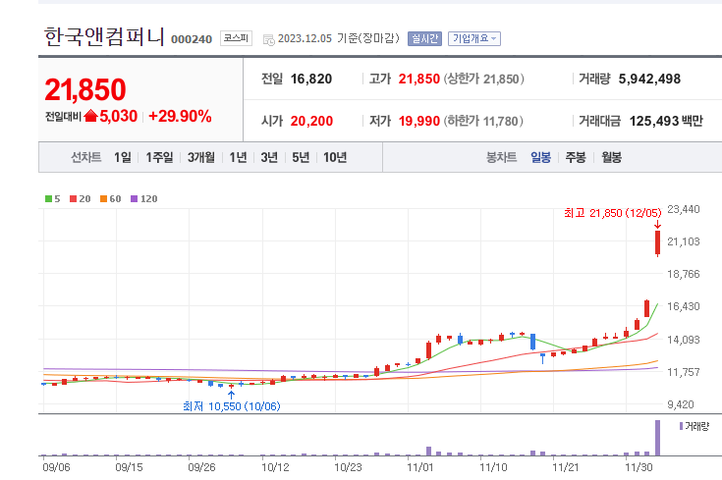Click the purple 거래량 legend marker
The image size is (722, 480).
681,426
